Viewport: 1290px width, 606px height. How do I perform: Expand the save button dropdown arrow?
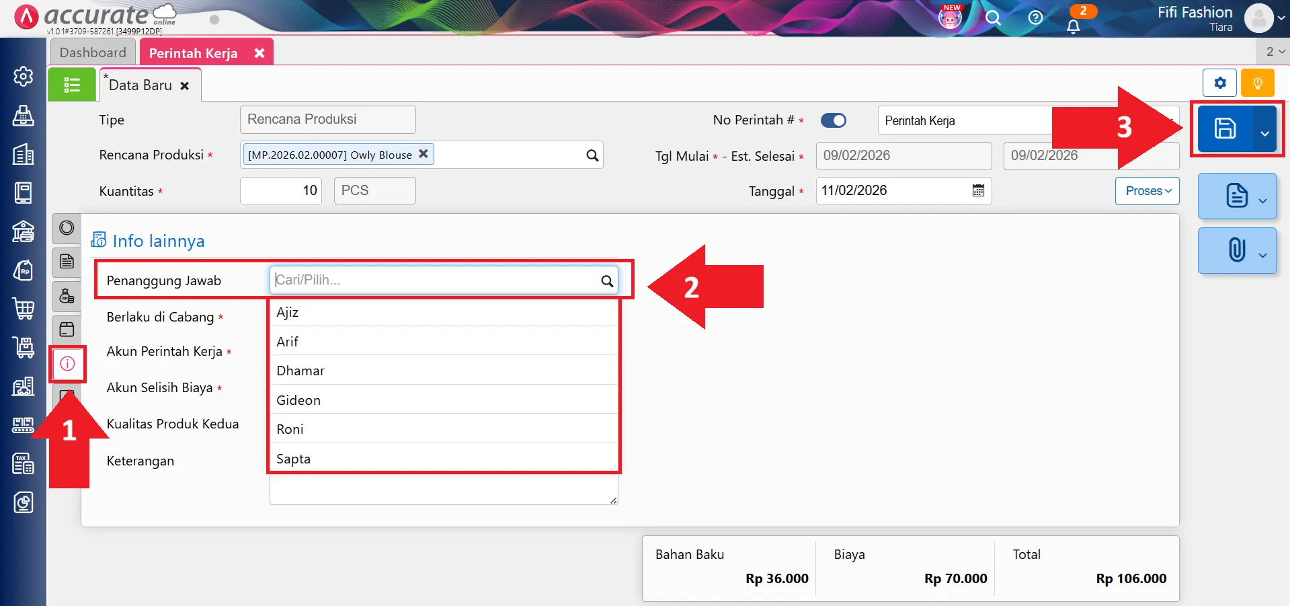(x=1264, y=133)
